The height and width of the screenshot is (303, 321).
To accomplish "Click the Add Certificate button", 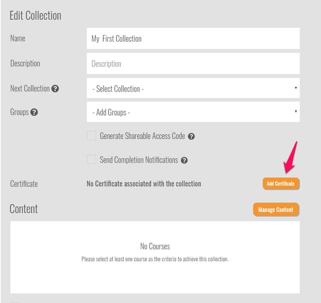I will [281, 184].
